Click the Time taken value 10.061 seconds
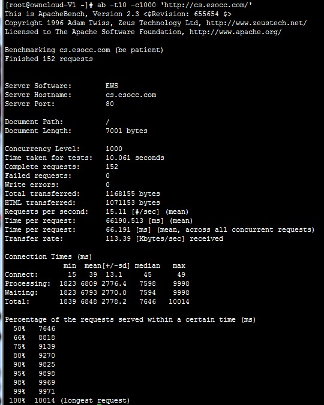Image resolution: width=324 pixels, height=405 pixels. 135,158
